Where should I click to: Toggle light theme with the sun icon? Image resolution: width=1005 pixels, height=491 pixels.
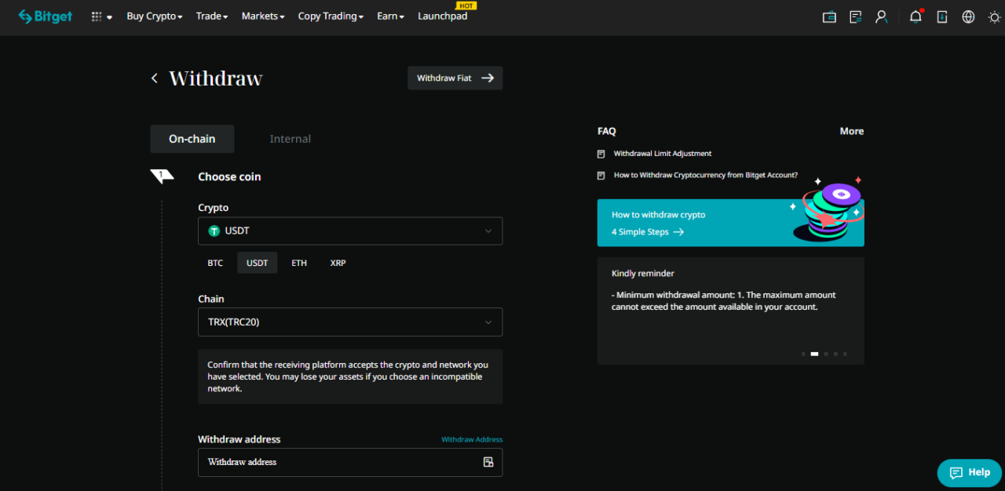click(994, 16)
